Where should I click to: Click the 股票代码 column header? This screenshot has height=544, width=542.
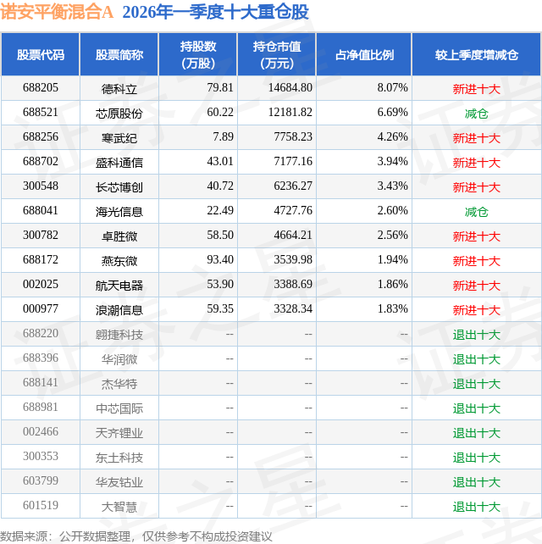pyautogui.click(x=41, y=55)
